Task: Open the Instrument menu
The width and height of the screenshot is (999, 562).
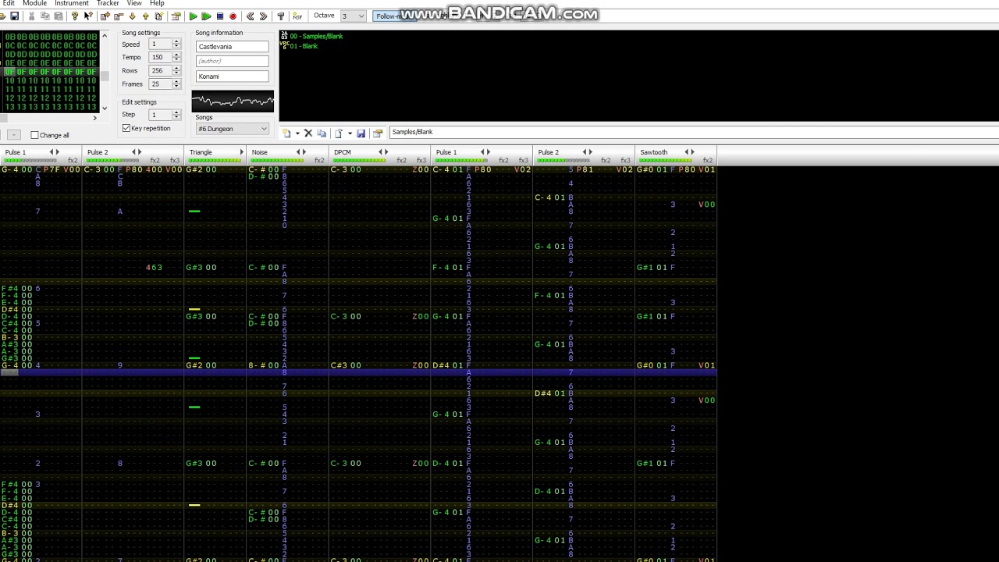Action: point(72,3)
